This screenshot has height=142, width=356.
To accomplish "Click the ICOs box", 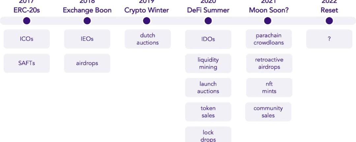I will coord(27,39).
